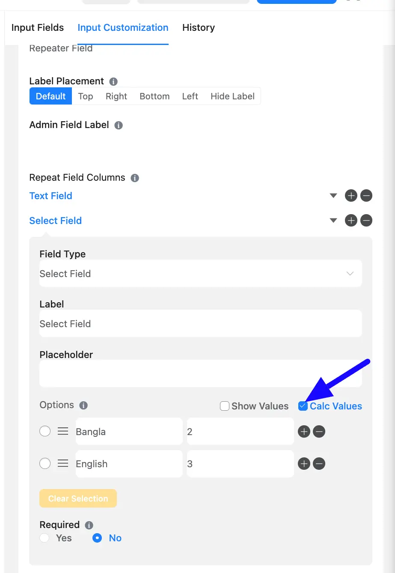Switch to the Input Fields tab
This screenshot has height=573, width=395.
(38, 27)
